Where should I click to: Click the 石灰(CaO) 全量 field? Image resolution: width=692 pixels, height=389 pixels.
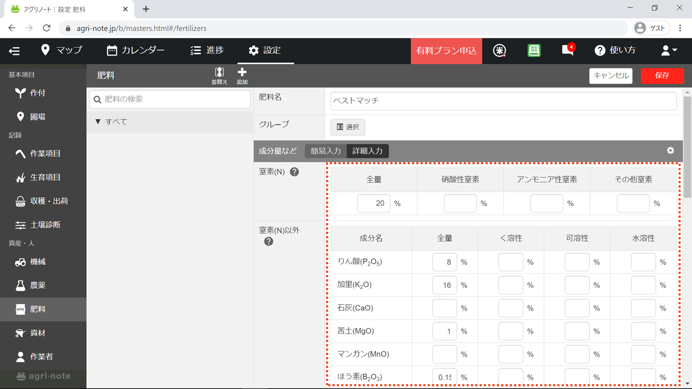point(444,308)
